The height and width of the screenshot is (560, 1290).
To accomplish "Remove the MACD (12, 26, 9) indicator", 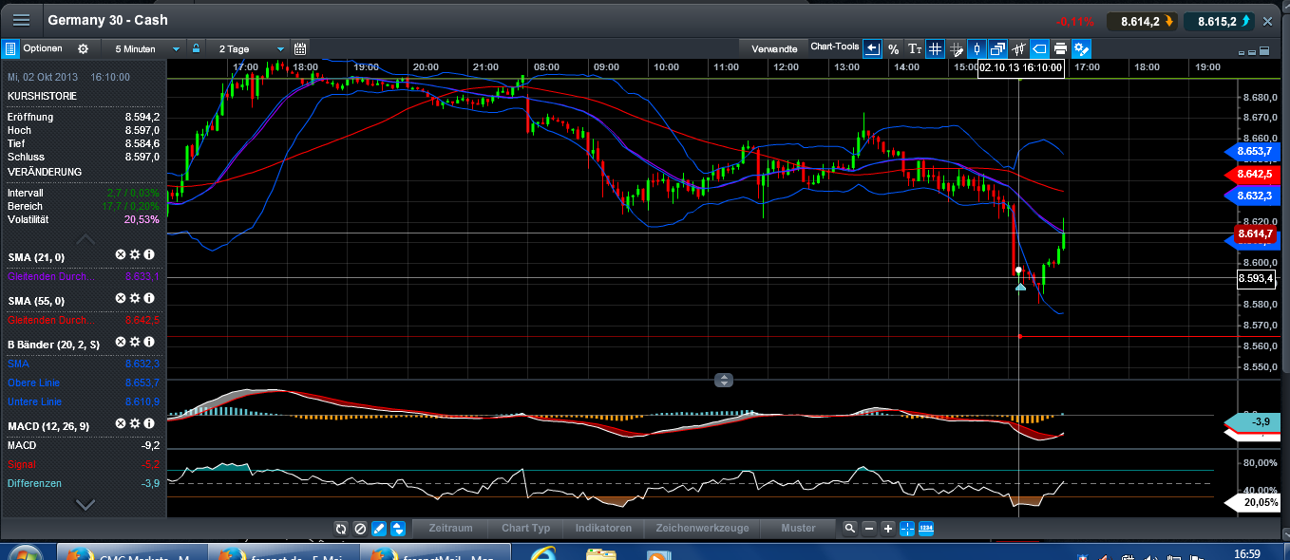I will (121, 424).
